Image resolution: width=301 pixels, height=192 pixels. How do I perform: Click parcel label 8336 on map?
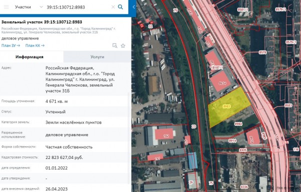(244, 186)
